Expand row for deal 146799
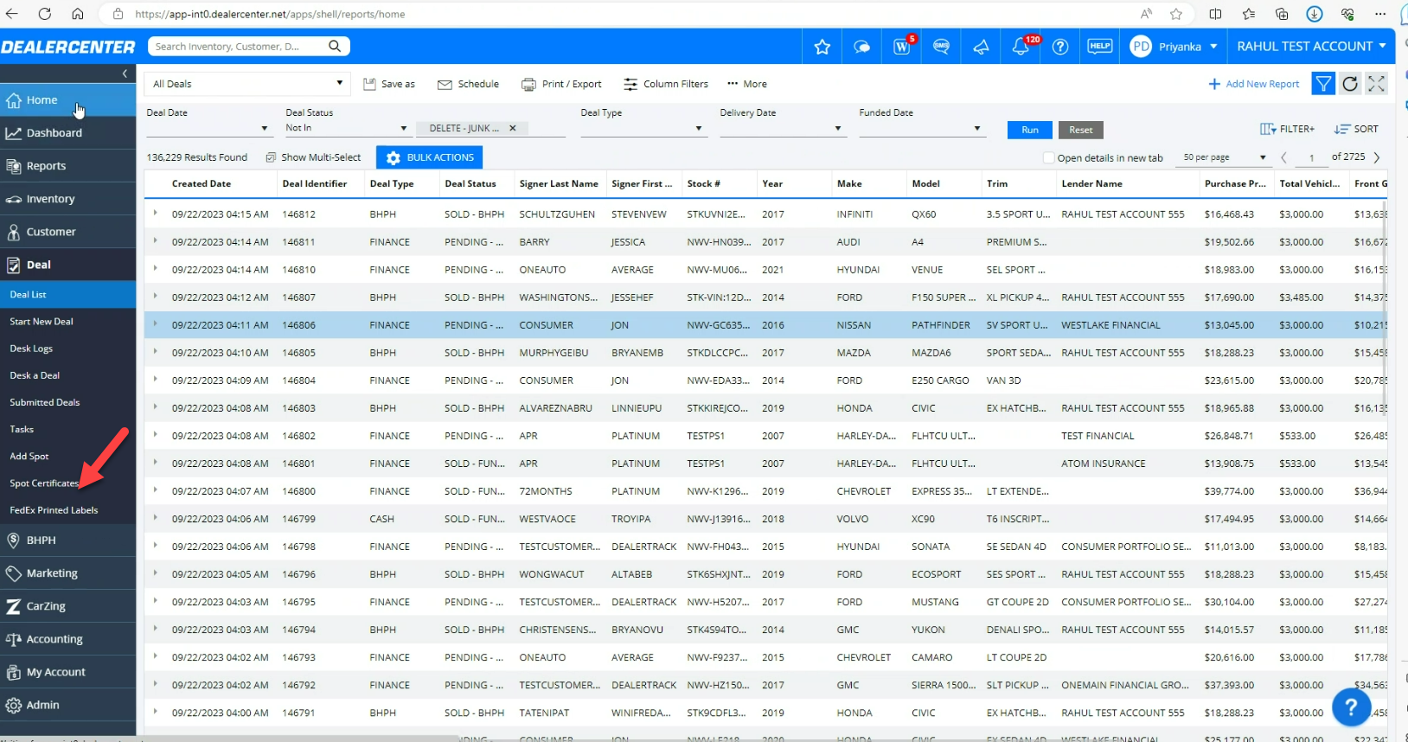This screenshot has height=742, width=1408. click(x=156, y=518)
